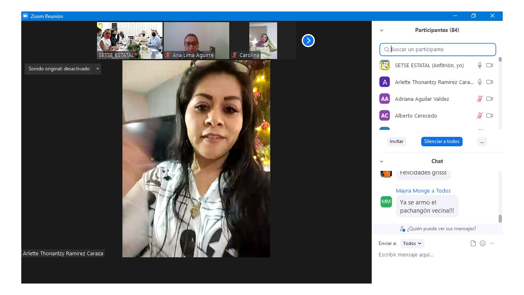The height and width of the screenshot is (295, 524).
Task: Click the Felicidades grisss message
Action: [x=423, y=173]
